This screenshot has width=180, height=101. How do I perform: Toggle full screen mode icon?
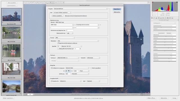pyautogui.click(x=148, y=3)
